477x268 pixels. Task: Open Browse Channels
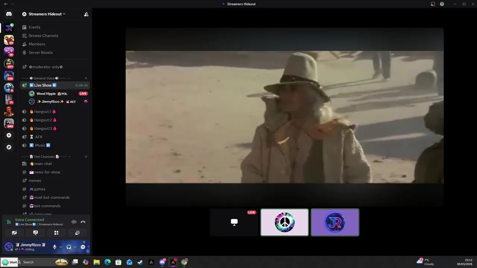coord(55,36)
